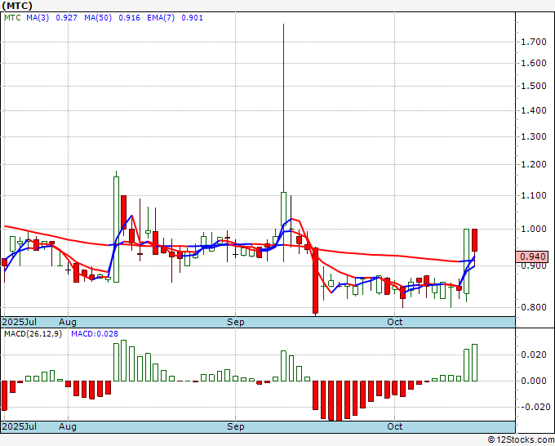
Task: Click the 1.300 price axis label
Action: coord(534,136)
